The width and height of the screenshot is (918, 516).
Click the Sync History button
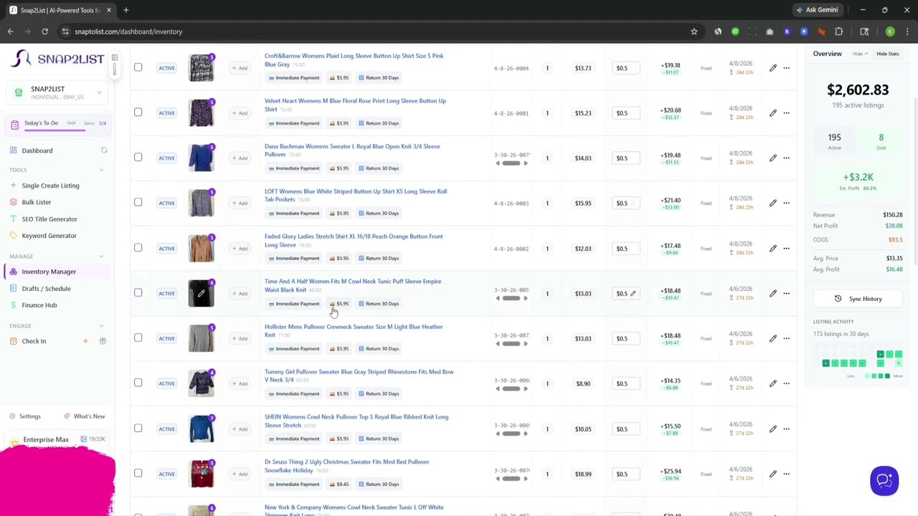(x=858, y=299)
